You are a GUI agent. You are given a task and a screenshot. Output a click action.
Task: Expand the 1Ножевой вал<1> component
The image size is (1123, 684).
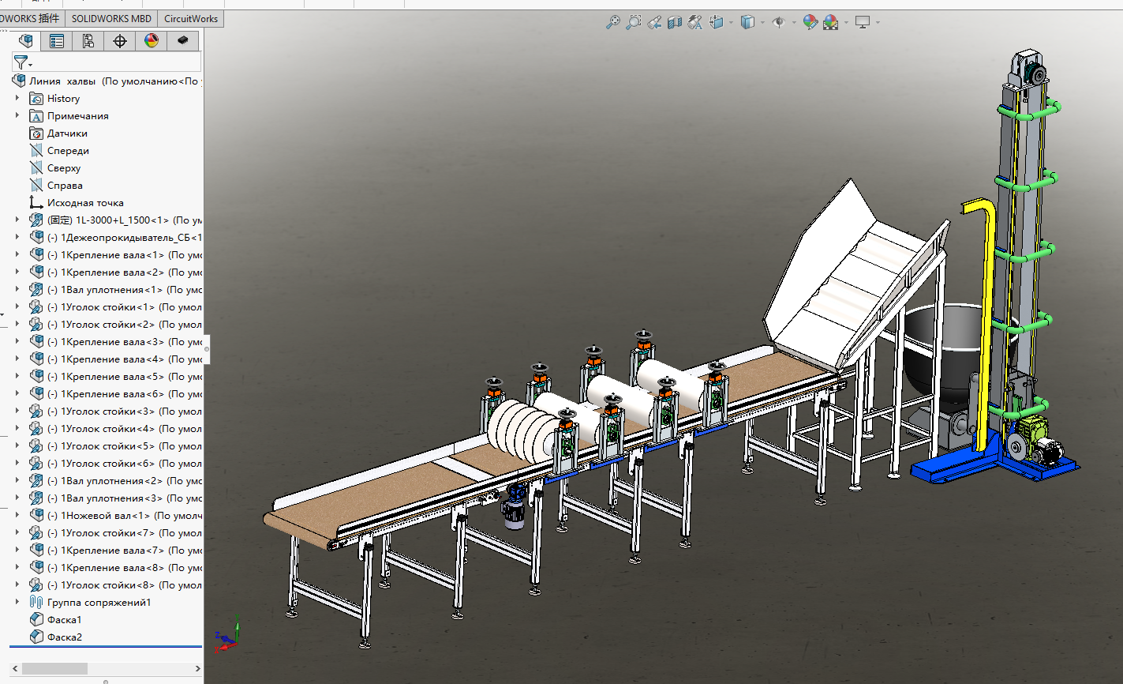point(17,515)
